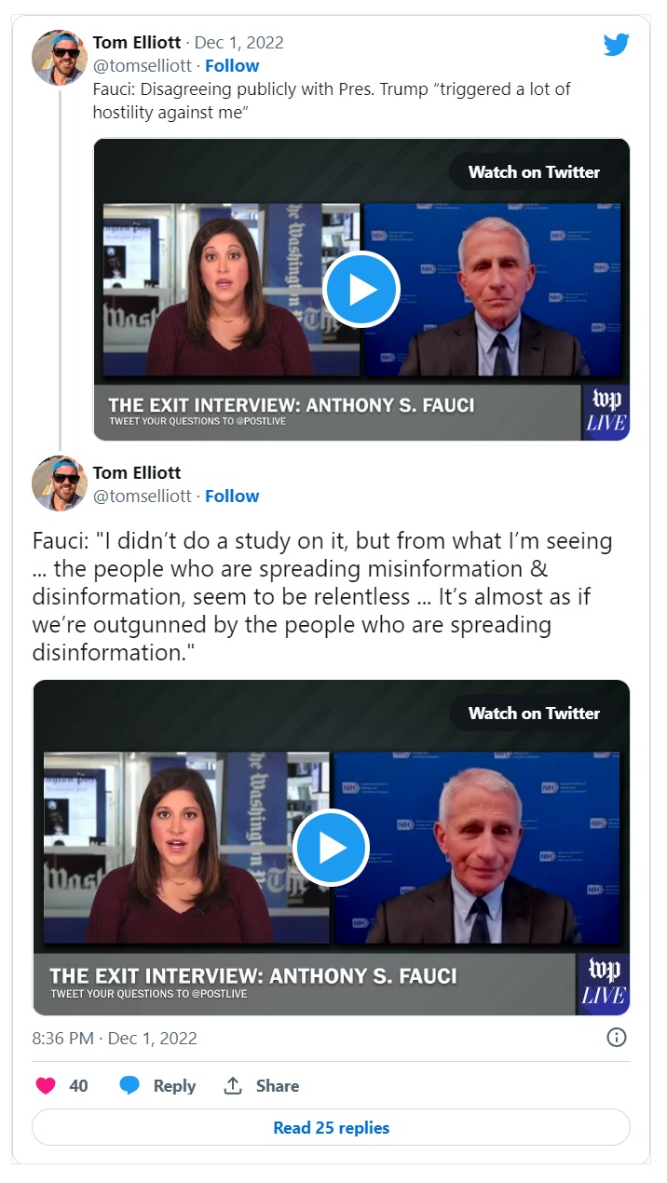667x1183 pixels.
Task: Open Read 25 replies
Action: [x=332, y=1127]
